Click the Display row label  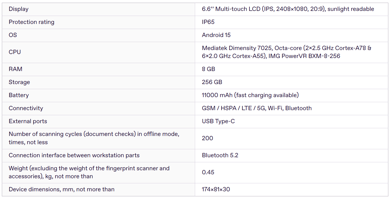coord(19,9)
